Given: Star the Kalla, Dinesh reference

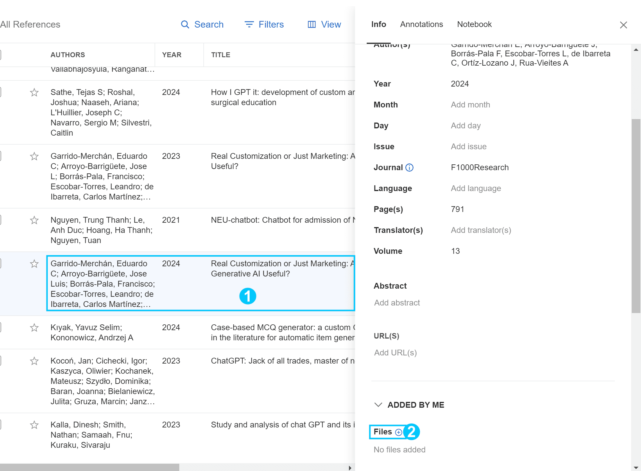Looking at the screenshot, I should pos(34,425).
